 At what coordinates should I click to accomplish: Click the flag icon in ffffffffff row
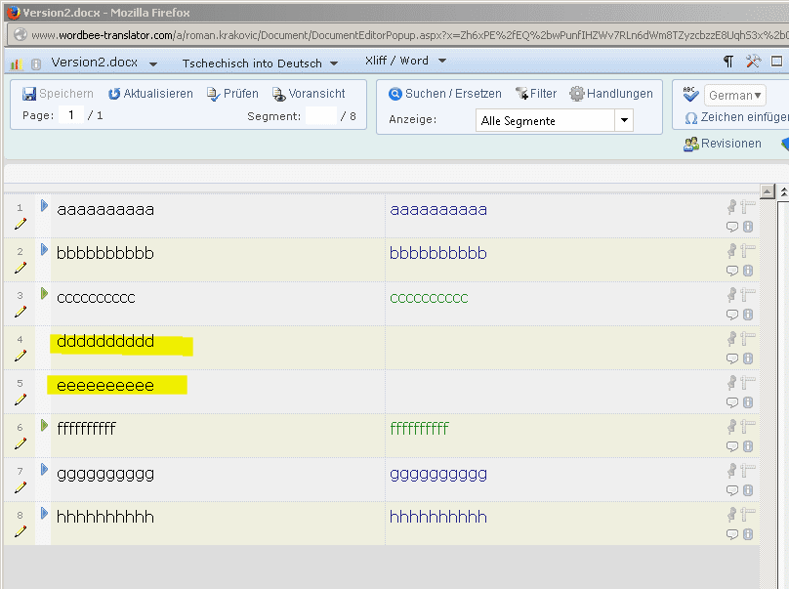[748, 426]
